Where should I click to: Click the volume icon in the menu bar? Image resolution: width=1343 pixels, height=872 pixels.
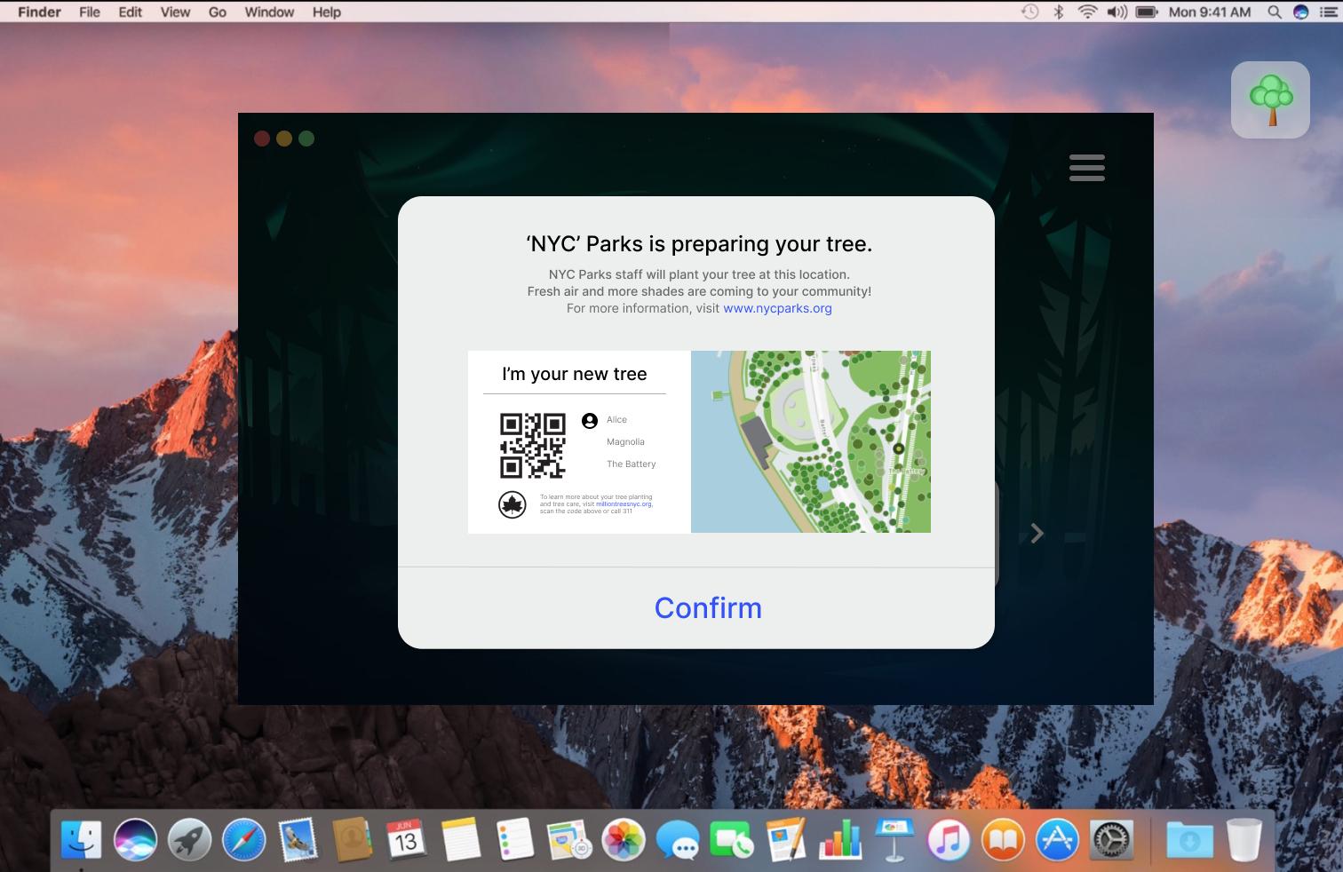click(x=1117, y=12)
